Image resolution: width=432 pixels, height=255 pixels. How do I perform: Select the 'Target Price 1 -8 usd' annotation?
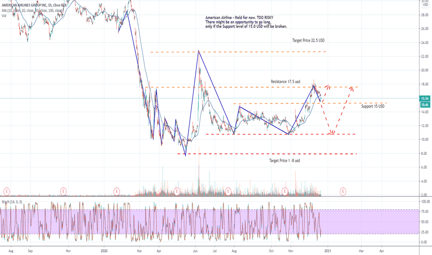pos(285,160)
